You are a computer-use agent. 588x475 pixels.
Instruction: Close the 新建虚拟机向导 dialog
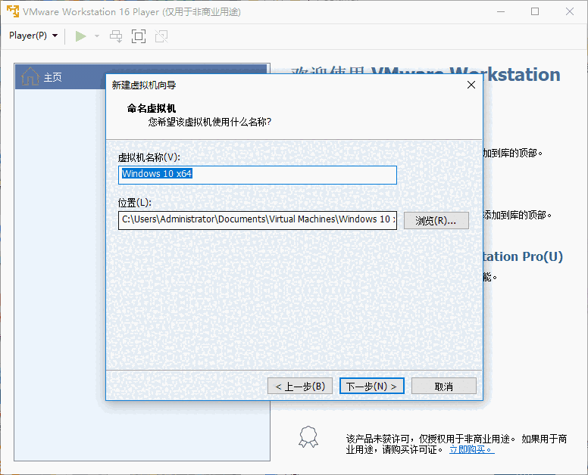tap(471, 85)
